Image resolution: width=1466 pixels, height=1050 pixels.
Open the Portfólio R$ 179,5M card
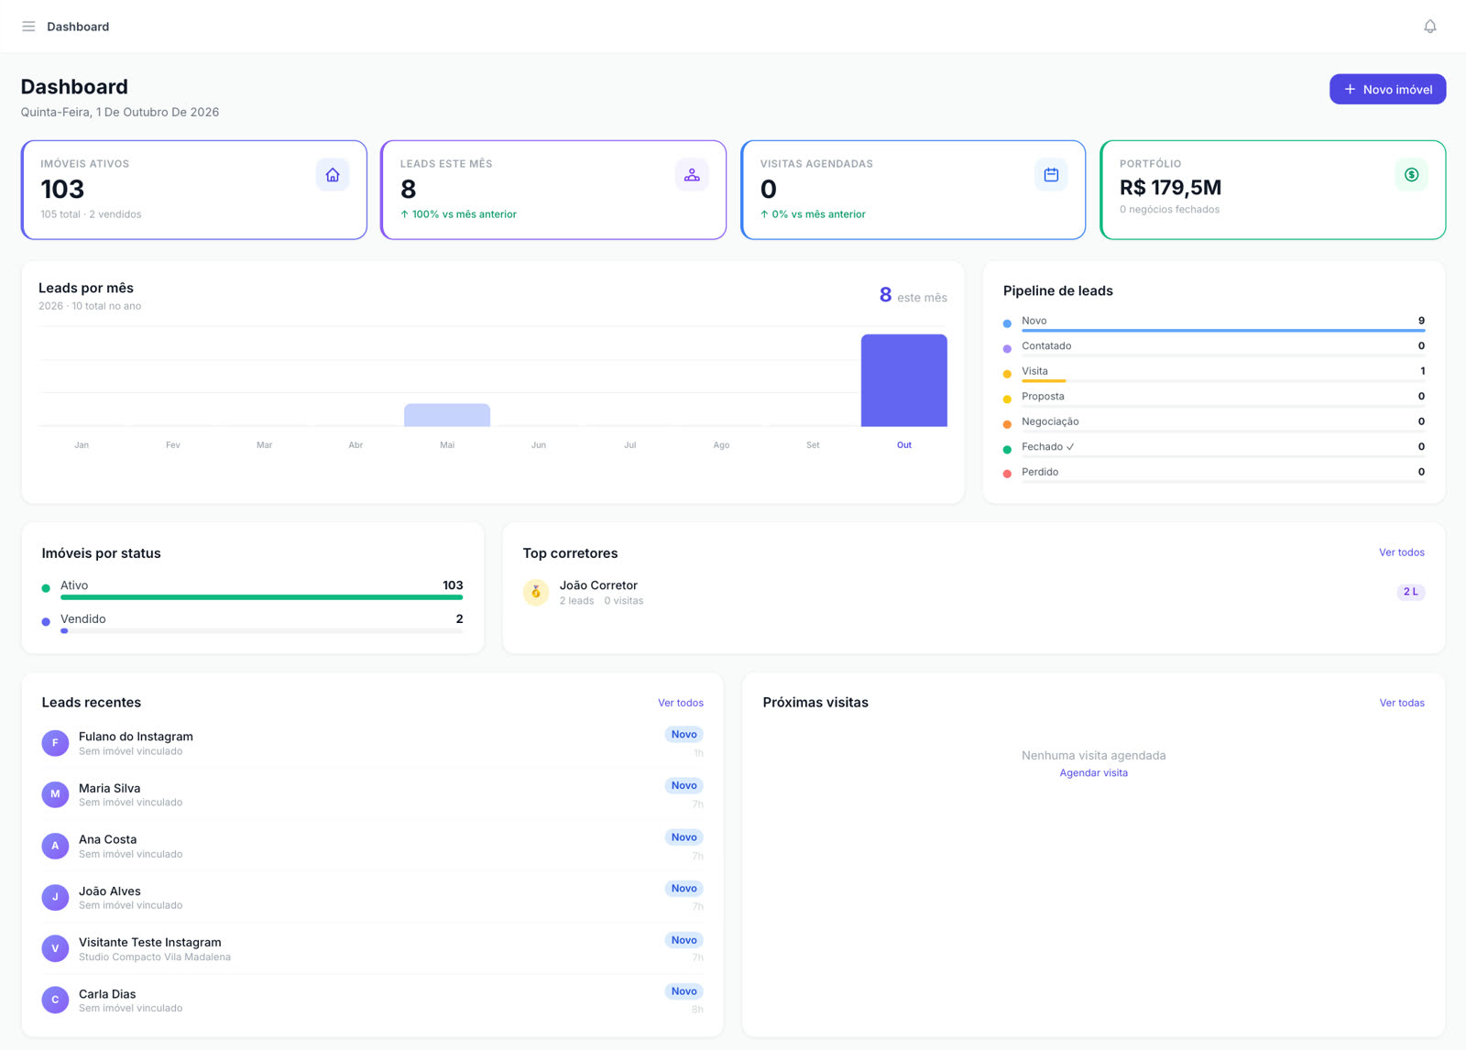click(1273, 190)
